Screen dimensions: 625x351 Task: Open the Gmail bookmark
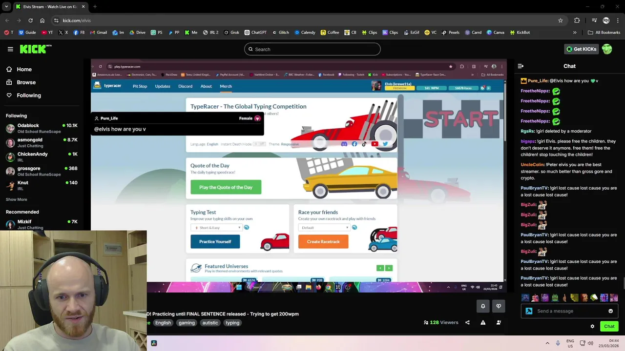[x=98, y=32]
